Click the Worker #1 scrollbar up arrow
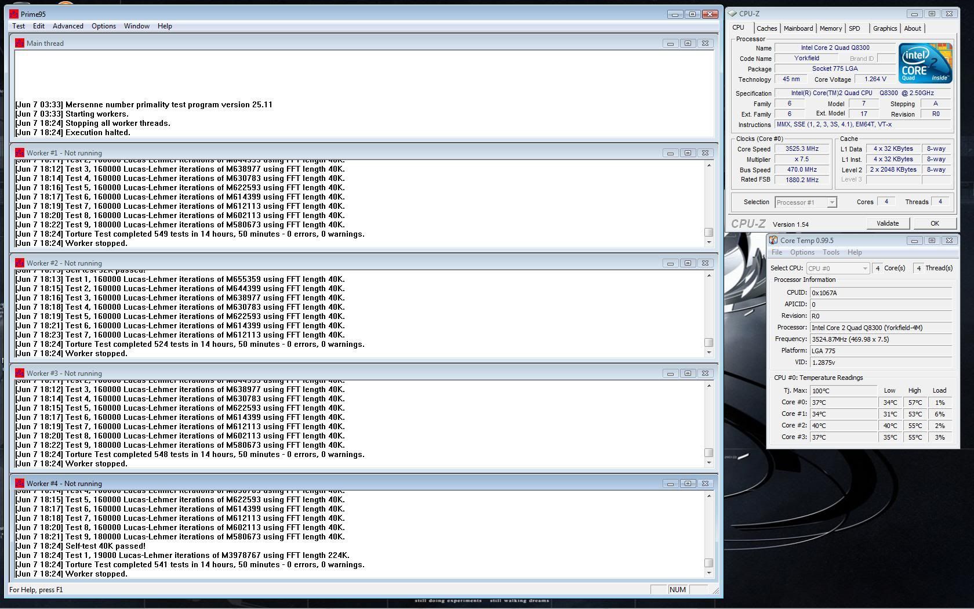974x609 pixels. pyautogui.click(x=708, y=165)
